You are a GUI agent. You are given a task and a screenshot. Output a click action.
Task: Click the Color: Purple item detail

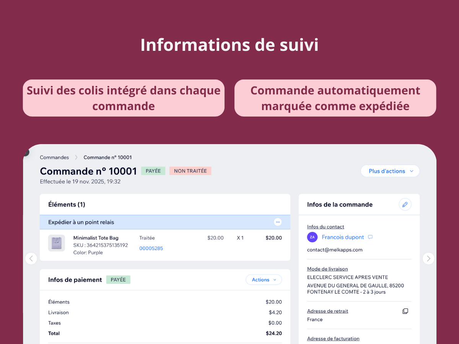[x=88, y=253]
